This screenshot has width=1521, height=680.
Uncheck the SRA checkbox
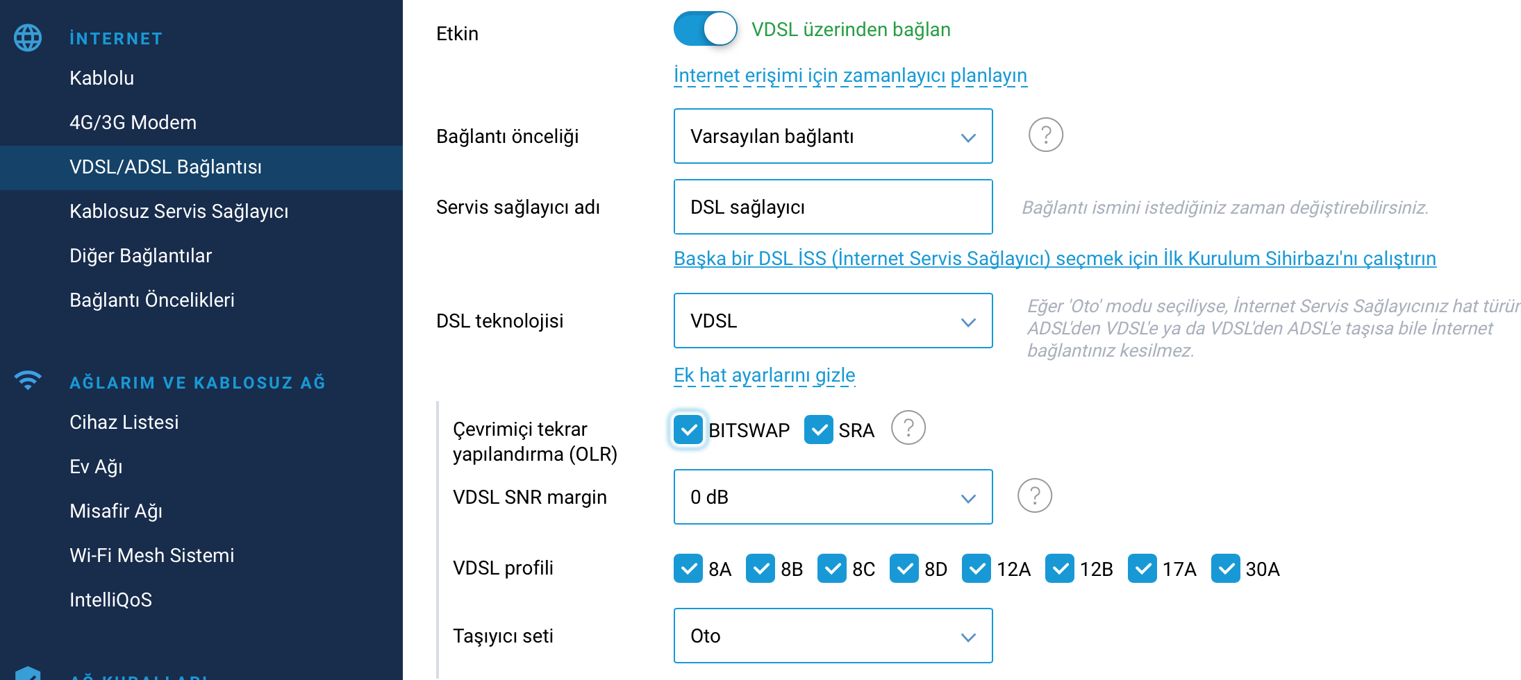coord(819,430)
